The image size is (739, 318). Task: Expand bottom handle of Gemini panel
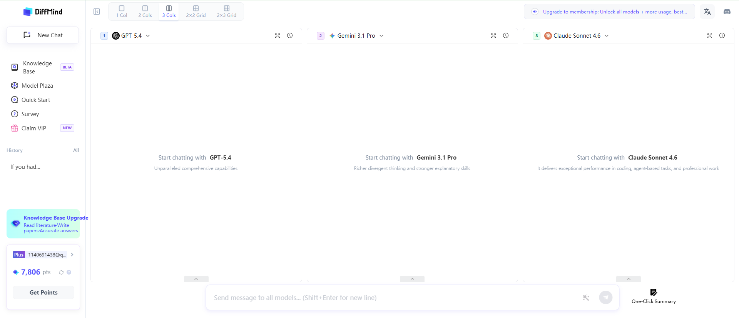[x=412, y=279]
